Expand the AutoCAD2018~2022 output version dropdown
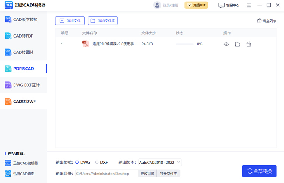 click(x=160, y=162)
